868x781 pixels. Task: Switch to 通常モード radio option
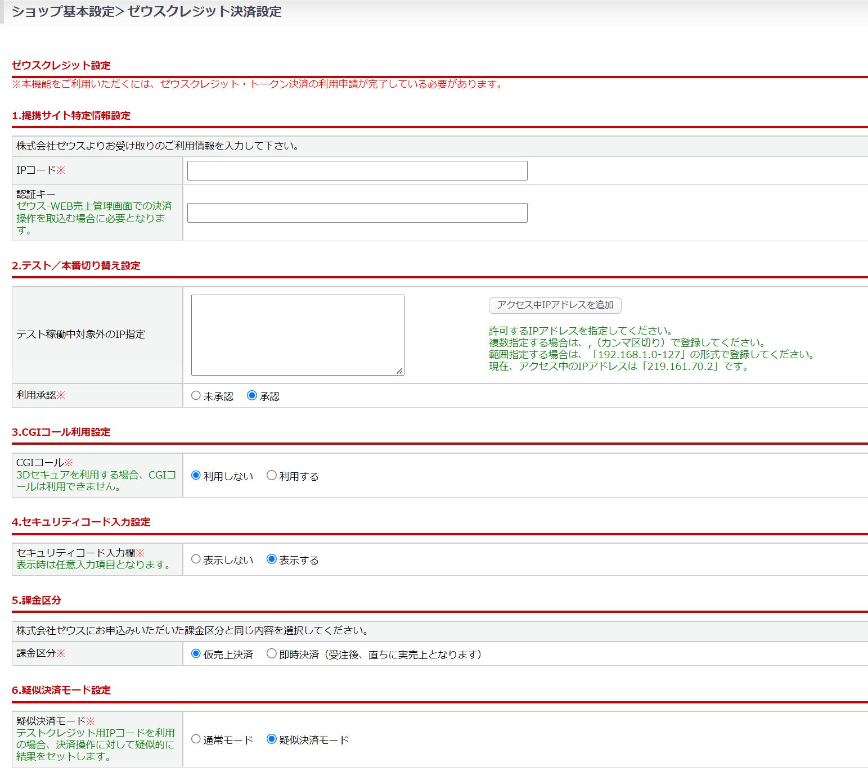pyautogui.click(x=196, y=739)
